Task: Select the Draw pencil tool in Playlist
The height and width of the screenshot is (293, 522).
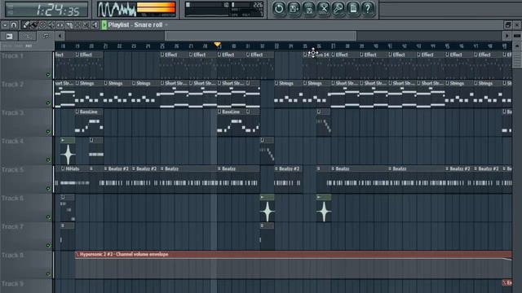Action: point(25,25)
